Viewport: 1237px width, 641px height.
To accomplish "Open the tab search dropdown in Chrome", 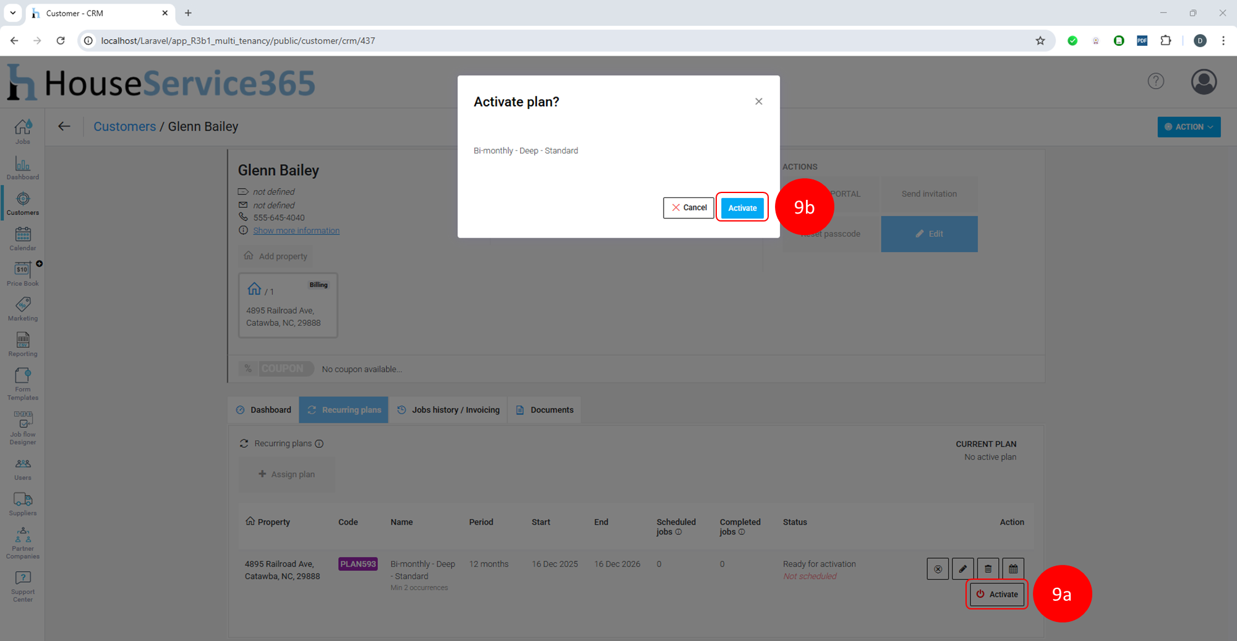I will point(12,13).
